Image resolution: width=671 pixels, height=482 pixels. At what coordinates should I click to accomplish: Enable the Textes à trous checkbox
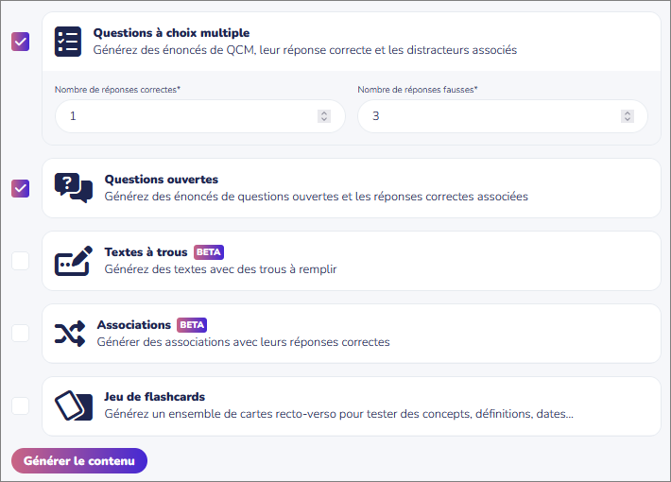pyautogui.click(x=20, y=261)
